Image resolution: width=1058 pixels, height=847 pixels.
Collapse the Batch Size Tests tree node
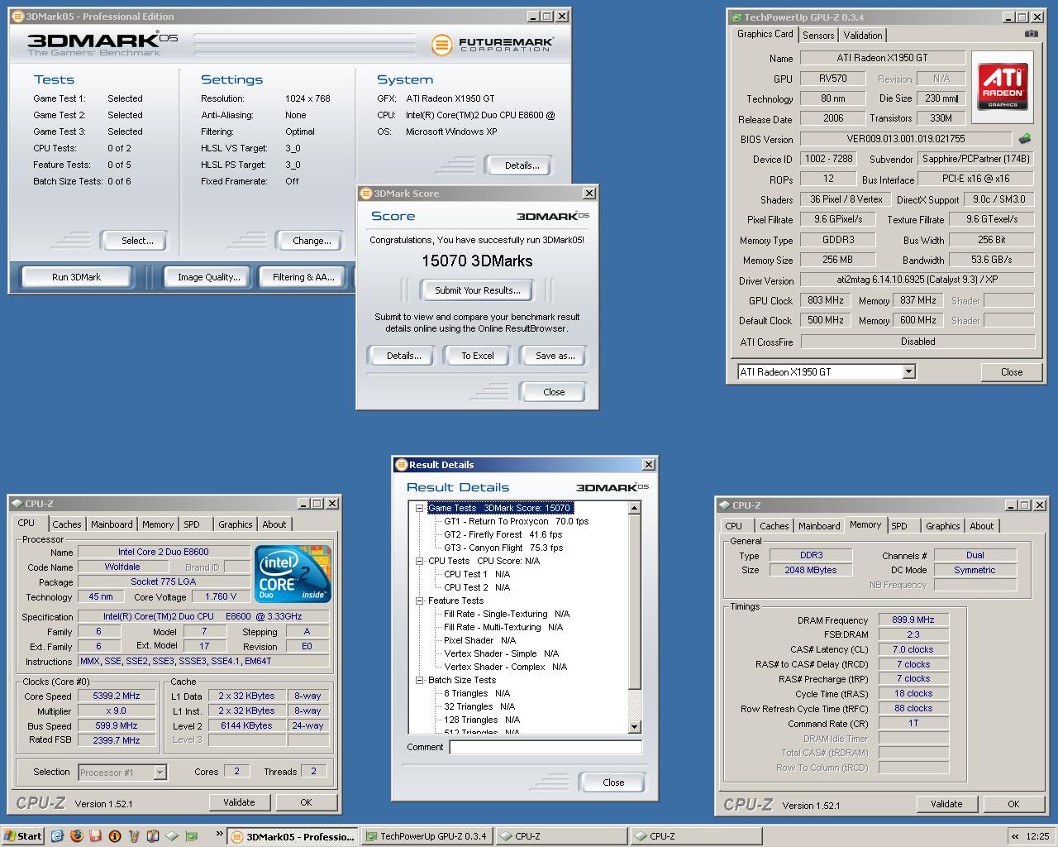pos(420,680)
